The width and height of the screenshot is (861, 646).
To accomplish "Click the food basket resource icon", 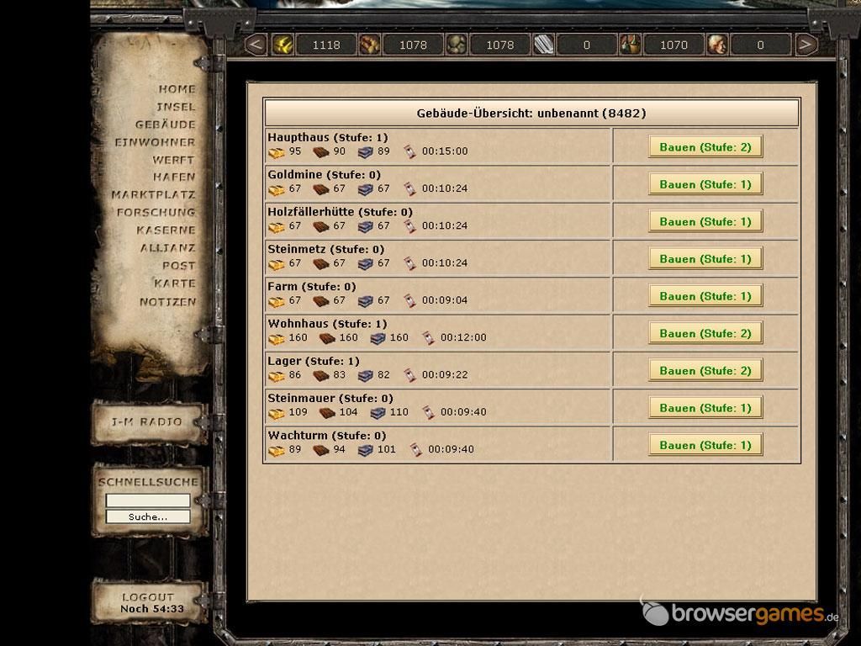I will pyautogui.click(x=631, y=45).
